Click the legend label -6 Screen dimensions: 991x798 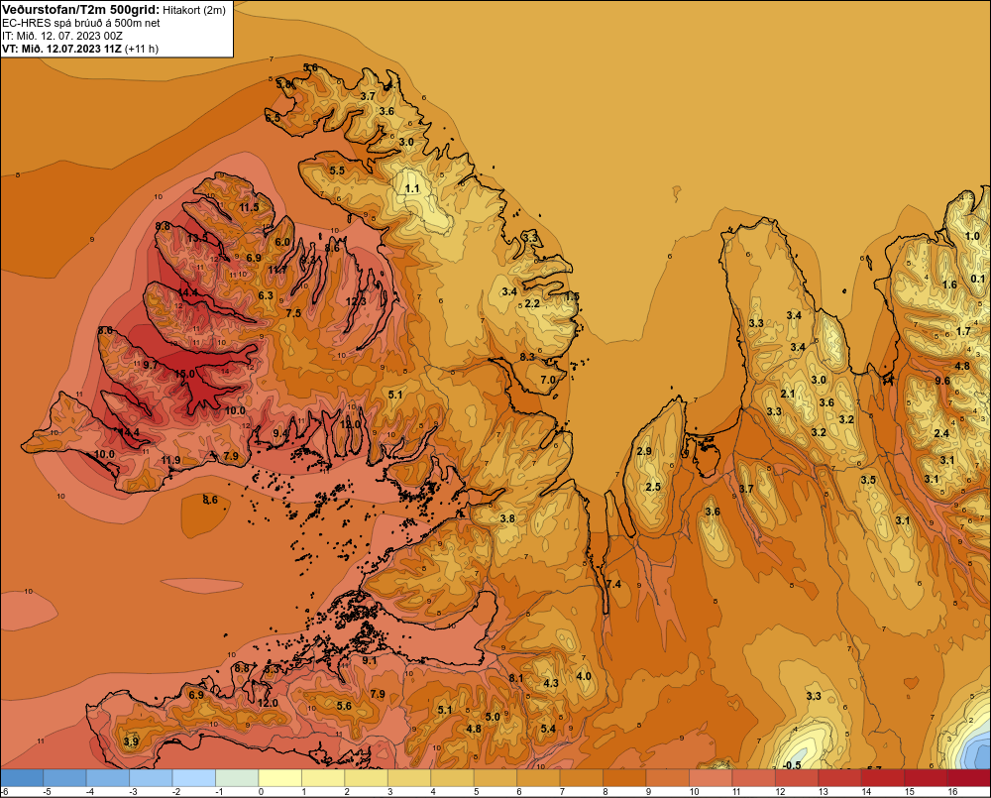point(4,792)
